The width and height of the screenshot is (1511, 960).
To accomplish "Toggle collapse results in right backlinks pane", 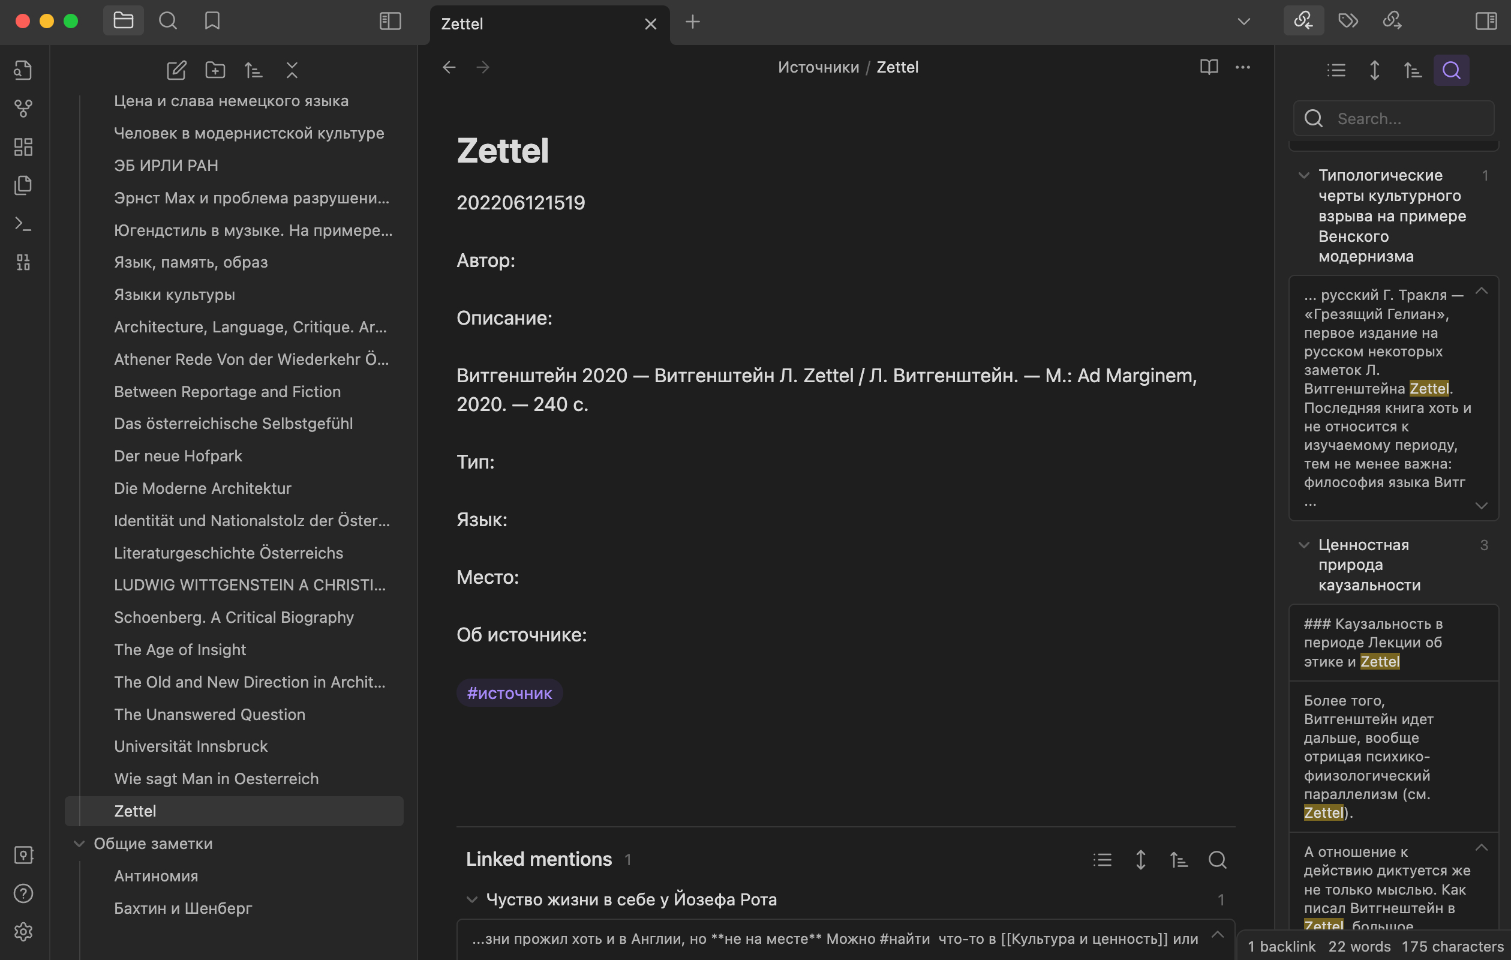I will point(1336,70).
